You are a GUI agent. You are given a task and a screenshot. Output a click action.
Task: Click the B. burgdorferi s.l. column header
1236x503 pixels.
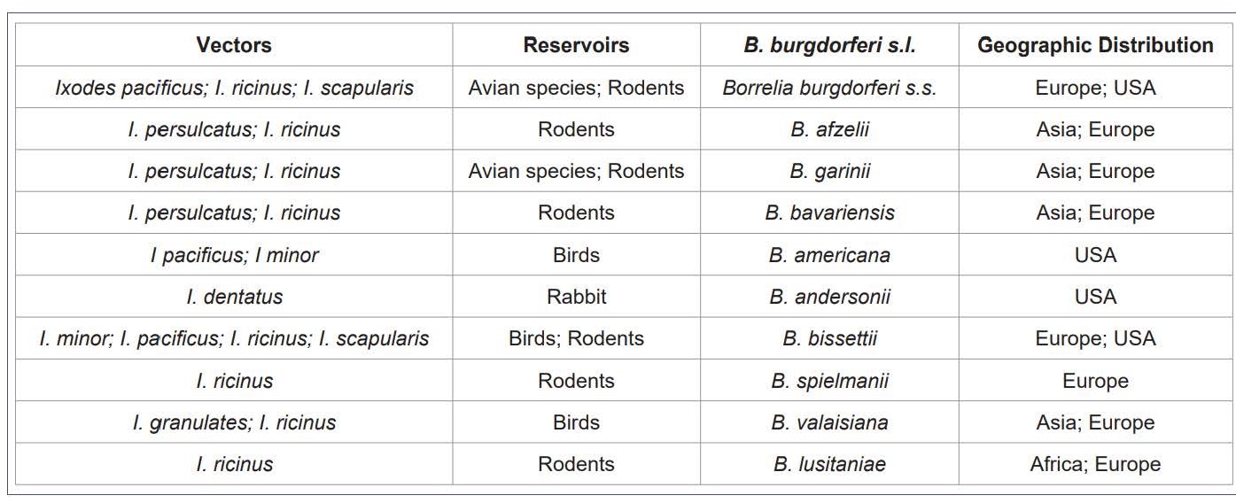tap(829, 45)
